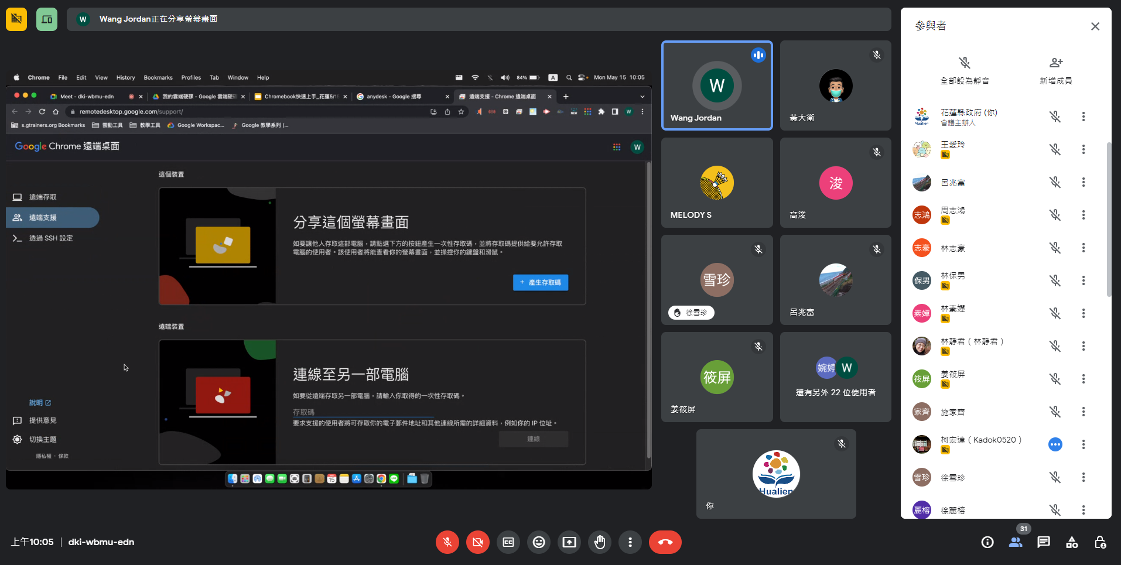The height and width of the screenshot is (565, 1121).
Task: Select Wang Jordan's video tile
Action: [x=717, y=85]
